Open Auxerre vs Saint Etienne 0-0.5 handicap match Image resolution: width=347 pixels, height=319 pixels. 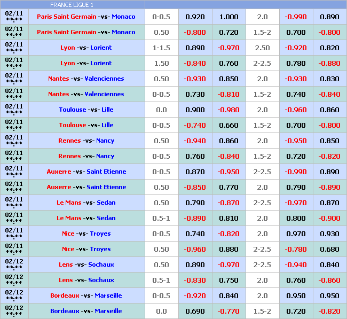coord(86,172)
